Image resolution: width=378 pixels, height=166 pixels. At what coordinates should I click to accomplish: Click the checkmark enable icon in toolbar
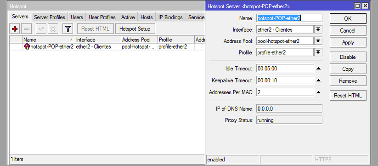[x=41, y=29]
